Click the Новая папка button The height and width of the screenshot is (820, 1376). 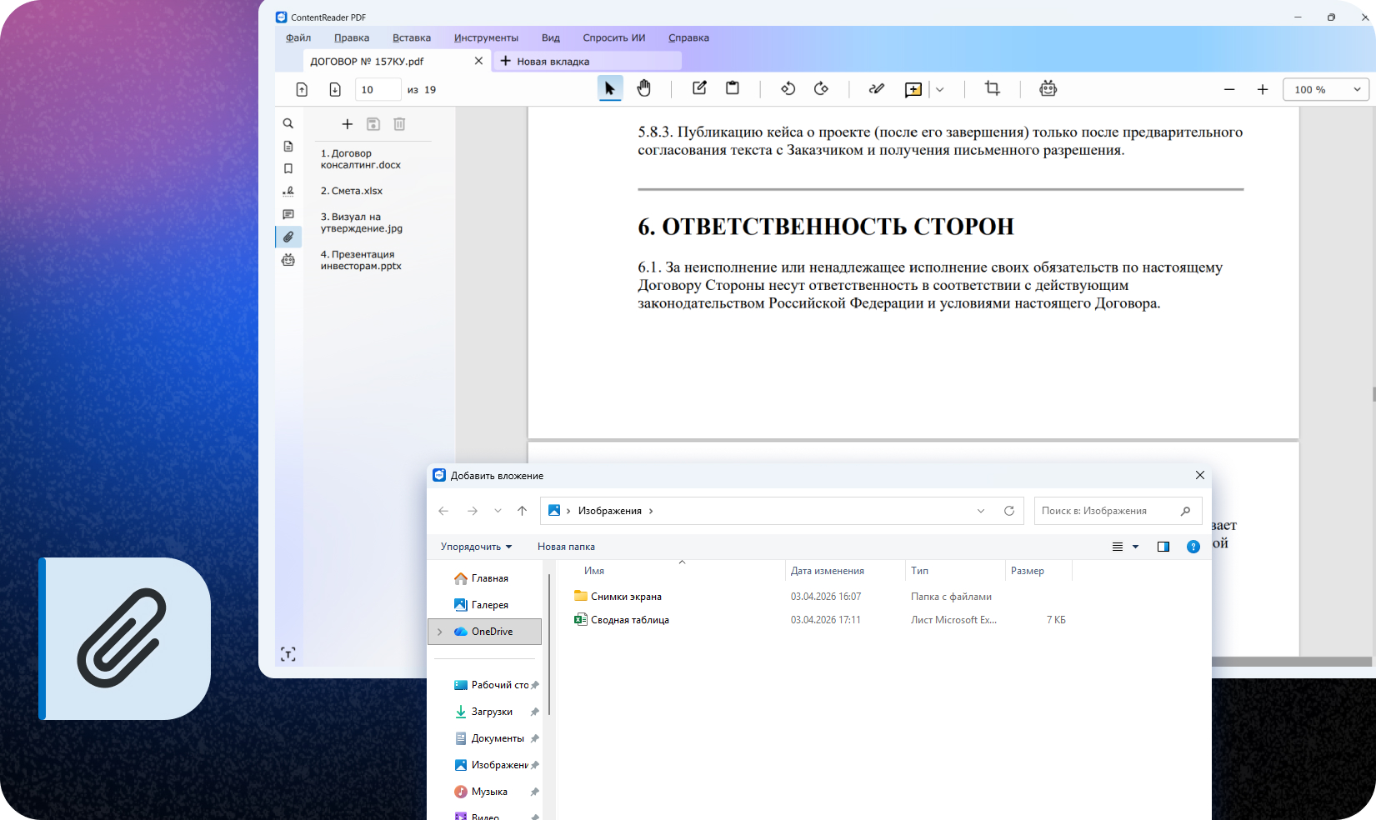click(566, 547)
